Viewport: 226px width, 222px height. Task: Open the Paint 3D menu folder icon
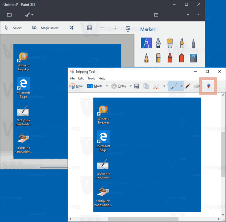coord(9,15)
